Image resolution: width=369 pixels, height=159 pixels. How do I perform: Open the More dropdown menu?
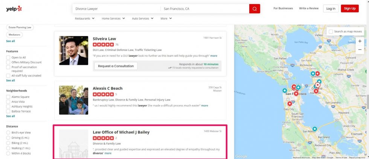pyautogui.click(x=166, y=18)
